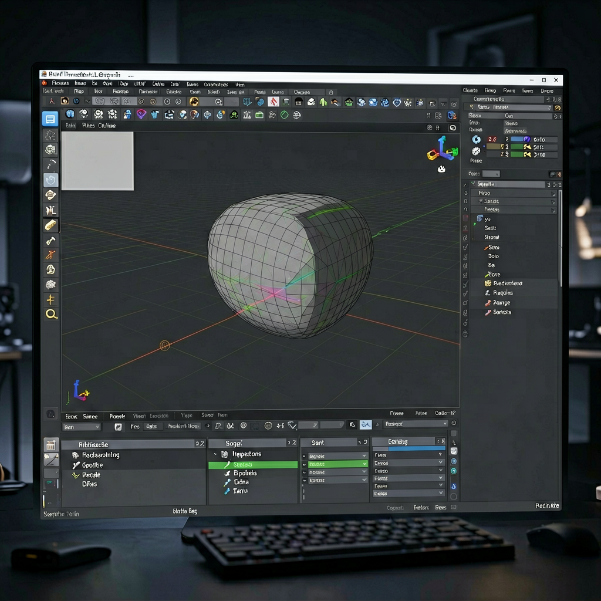Switch to the Tame tab in the right panel
Image resolution: width=601 pixels, height=601 pixels.
(x=528, y=91)
